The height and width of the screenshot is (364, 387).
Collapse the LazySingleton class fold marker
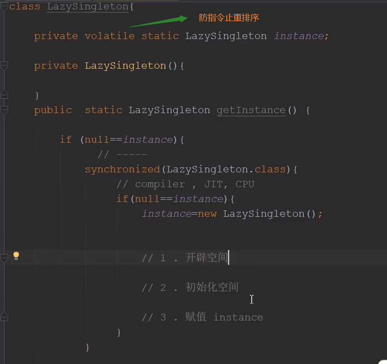4,6
